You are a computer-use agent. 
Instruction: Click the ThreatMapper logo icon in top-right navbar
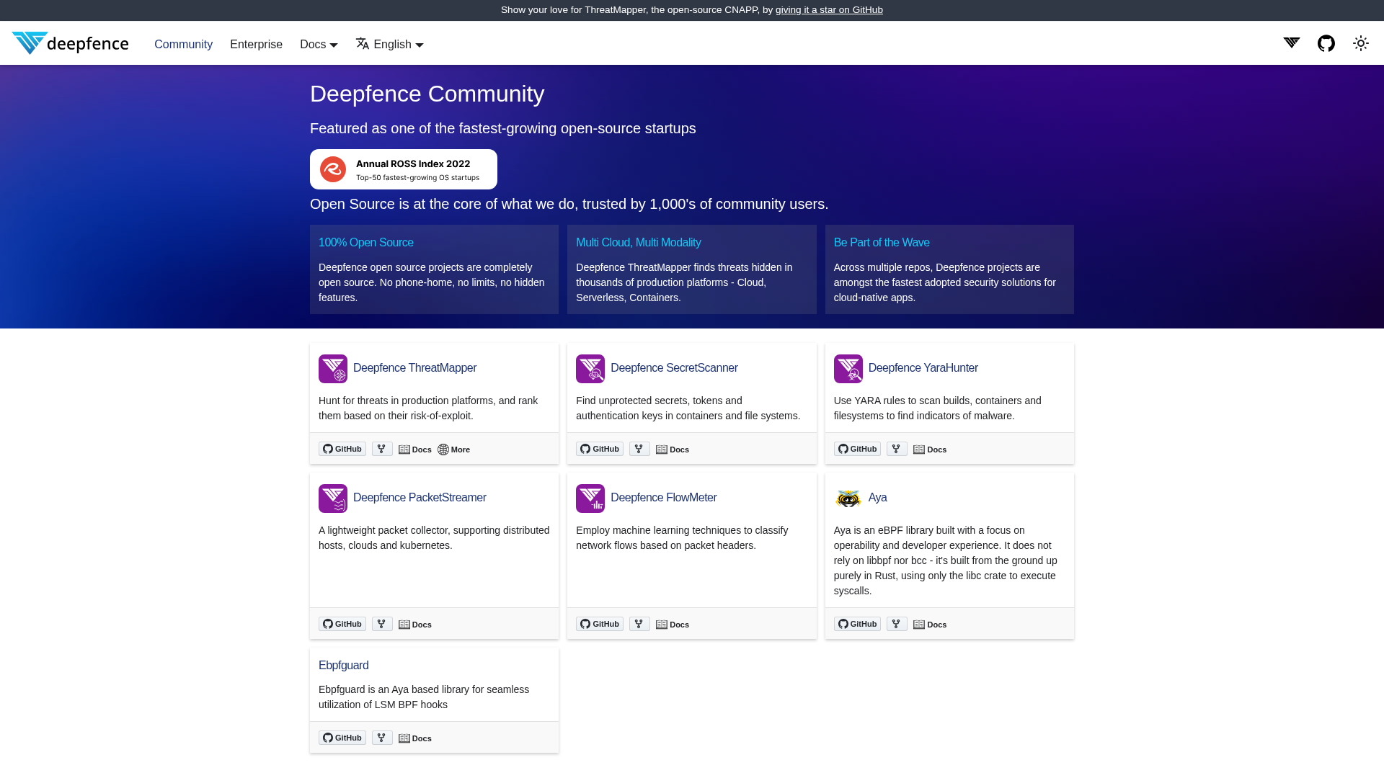pyautogui.click(x=1291, y=43)
